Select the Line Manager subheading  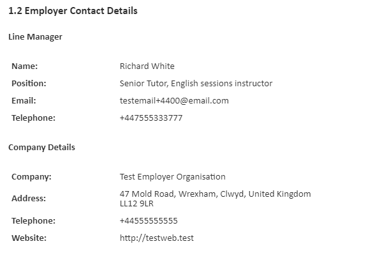35,37
